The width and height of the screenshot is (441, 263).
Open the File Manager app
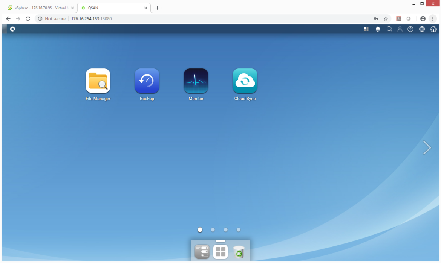point(98,81)
